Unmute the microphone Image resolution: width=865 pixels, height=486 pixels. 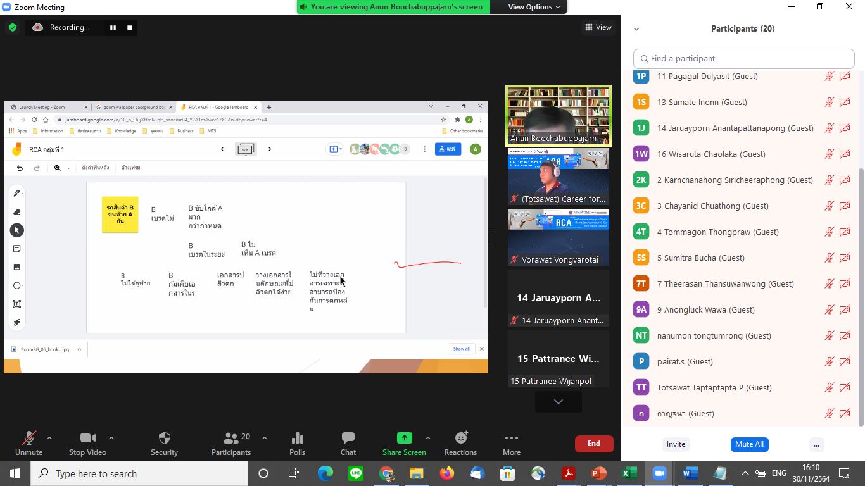tap(28, 439)
